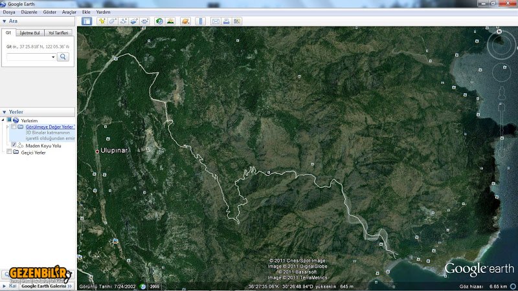Open the search history dropdown arrow
The height and width of the screenshot is (291, 518).
pos(53,57)
